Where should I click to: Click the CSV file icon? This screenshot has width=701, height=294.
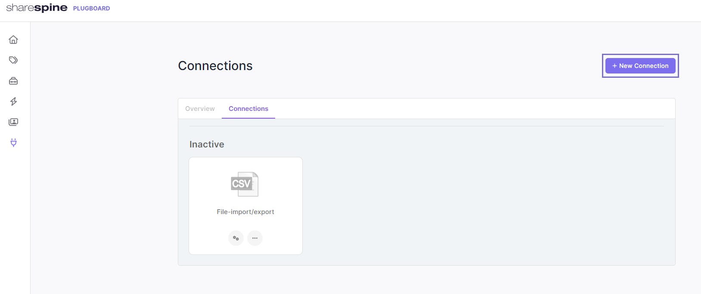245,184
